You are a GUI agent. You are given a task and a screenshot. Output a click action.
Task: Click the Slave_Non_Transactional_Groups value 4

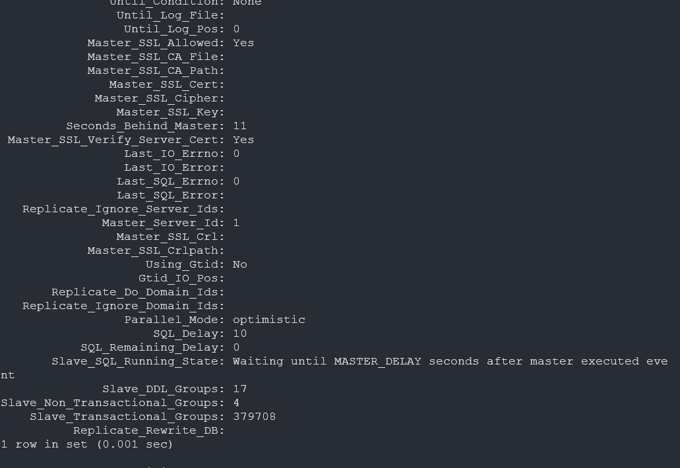coord(236,403)
